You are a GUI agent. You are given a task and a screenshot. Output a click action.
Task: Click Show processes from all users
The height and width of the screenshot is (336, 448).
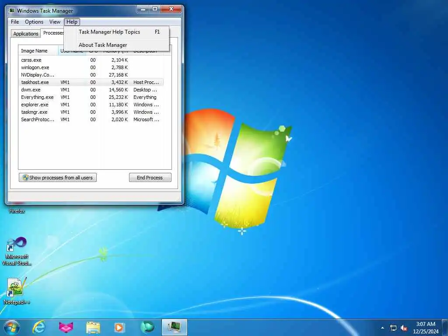[58, 178]
